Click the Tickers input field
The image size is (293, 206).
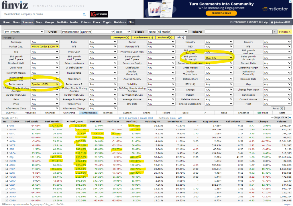point(238,32)
